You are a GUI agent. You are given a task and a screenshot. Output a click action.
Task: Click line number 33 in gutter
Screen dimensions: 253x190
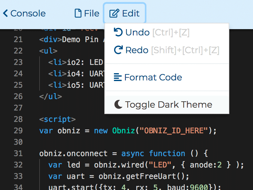click(18, 176)
